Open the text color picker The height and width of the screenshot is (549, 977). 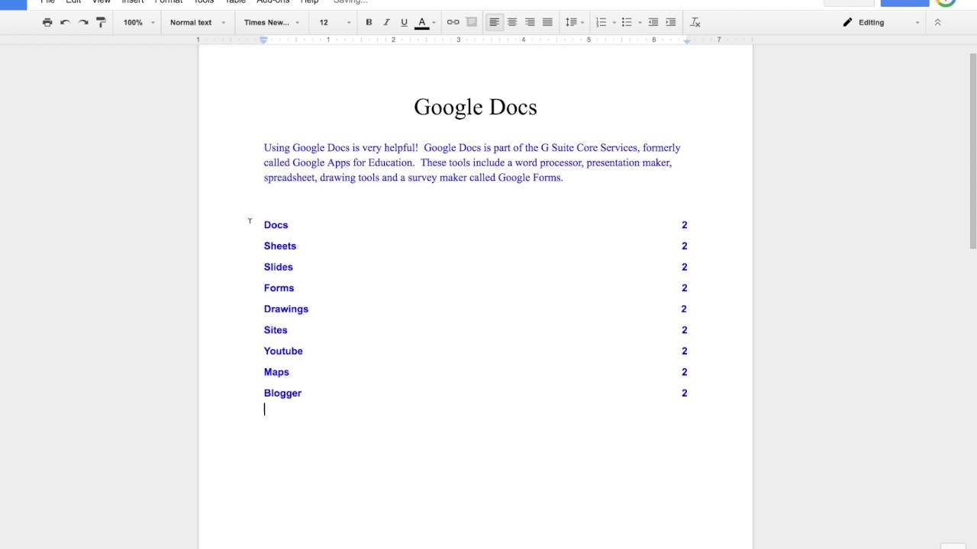[x=422, y=23]
